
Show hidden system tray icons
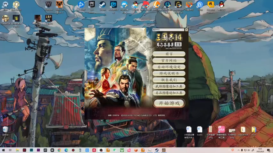point(239,150)
